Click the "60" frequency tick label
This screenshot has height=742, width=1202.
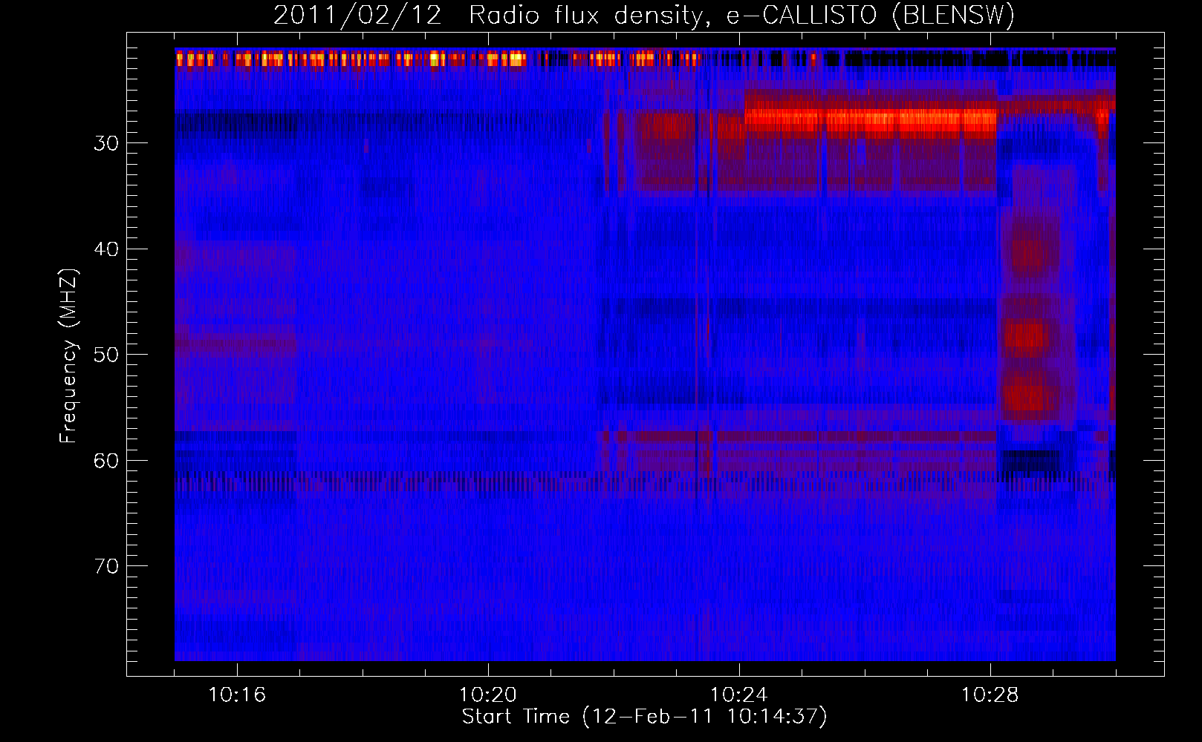coord(106,461)
